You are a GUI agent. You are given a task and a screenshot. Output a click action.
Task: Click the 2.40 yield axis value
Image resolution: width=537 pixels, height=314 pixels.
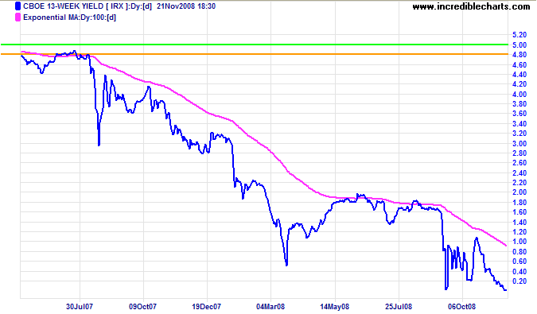(519, 173)
